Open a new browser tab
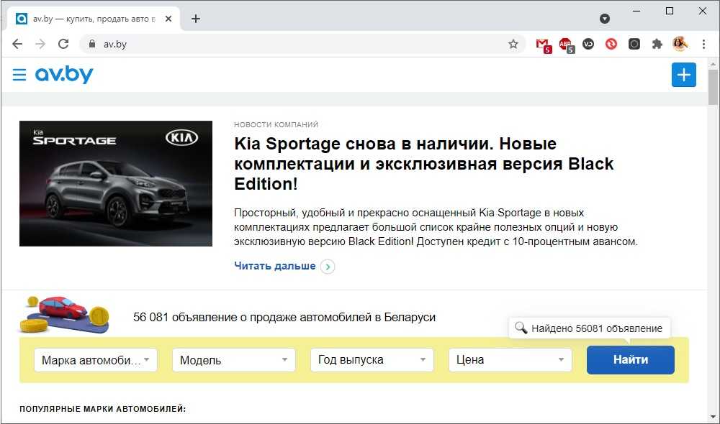The height and width of the screenshot is (424, 720). click(x=196, y=19)
